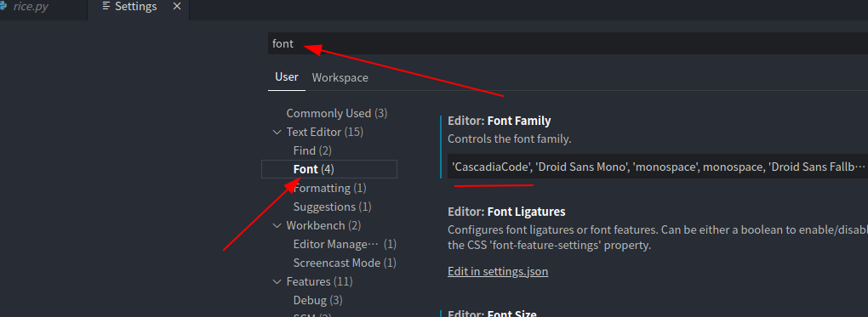Image resolution: width=868 pixels, height=317 pixels.
Task: Collapse the Workbench tree chevron
Action: point(277,226)
